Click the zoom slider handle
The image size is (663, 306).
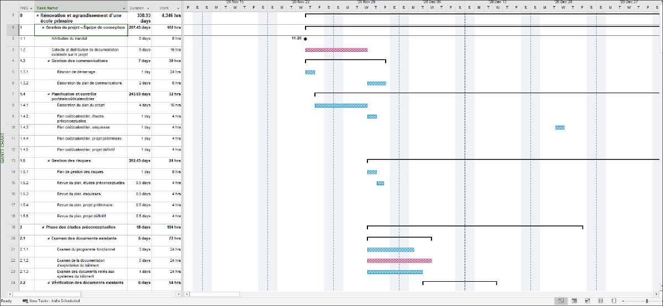click(x=648, y=300)
